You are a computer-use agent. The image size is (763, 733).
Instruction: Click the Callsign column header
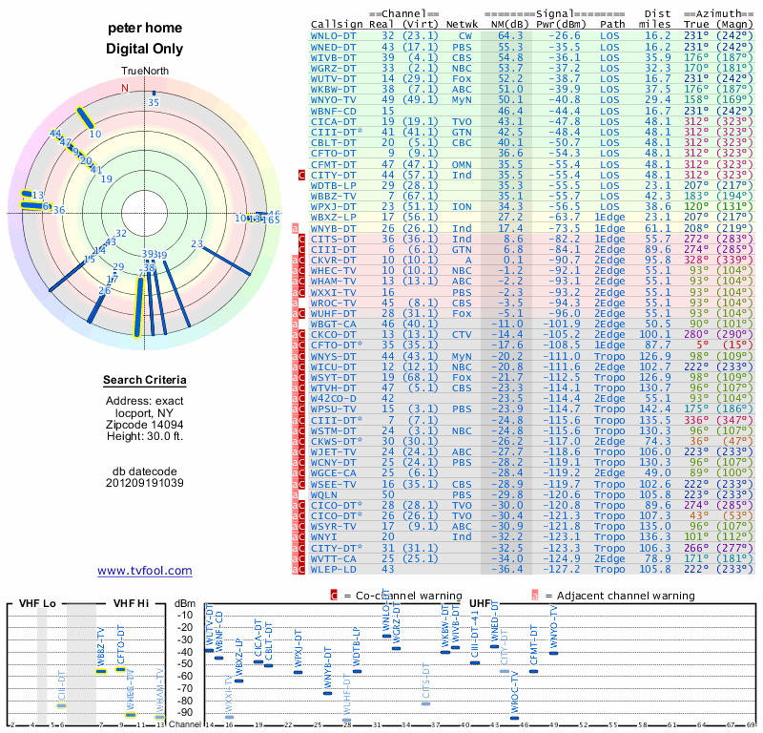[x=337, y=25]
